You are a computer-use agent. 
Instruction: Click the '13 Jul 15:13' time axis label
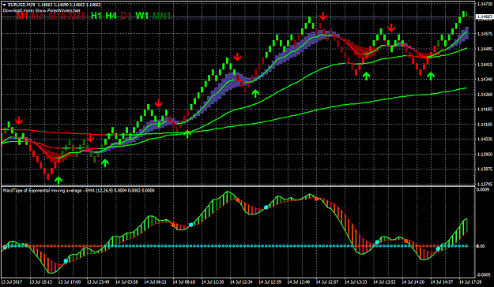click(x=42, y=281)
